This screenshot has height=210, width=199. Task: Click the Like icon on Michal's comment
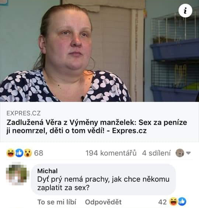click(x=182, y=202)
